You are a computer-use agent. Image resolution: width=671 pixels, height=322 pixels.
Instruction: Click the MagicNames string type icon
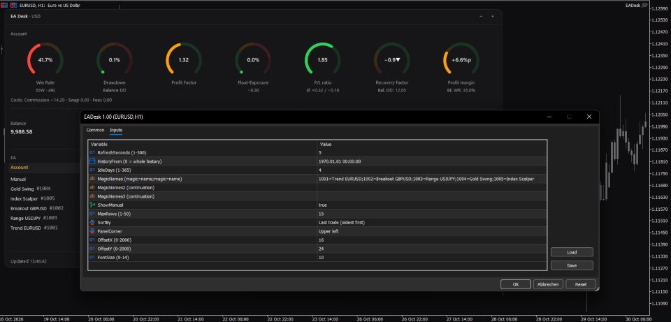click(92, 179)
